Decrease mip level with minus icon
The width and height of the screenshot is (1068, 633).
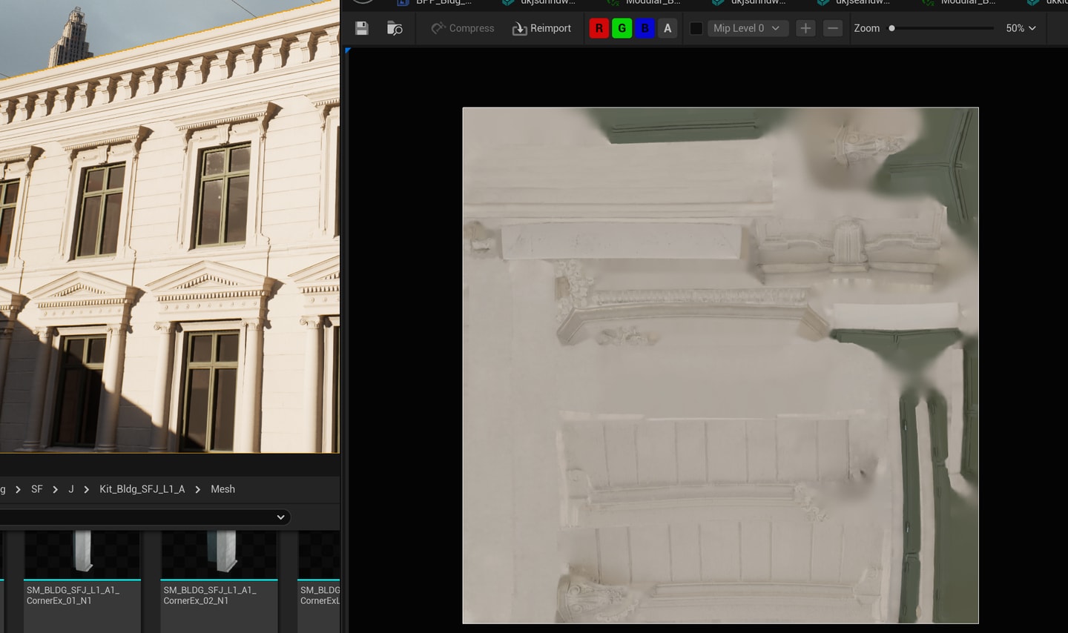click(833, 28)
